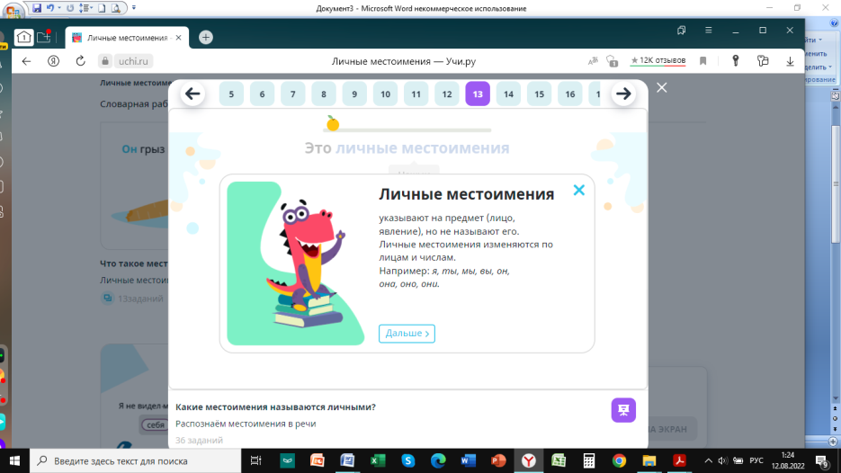Select task number 5
The height and width of the screenshot is (473, 841).
tap(231, 94)
